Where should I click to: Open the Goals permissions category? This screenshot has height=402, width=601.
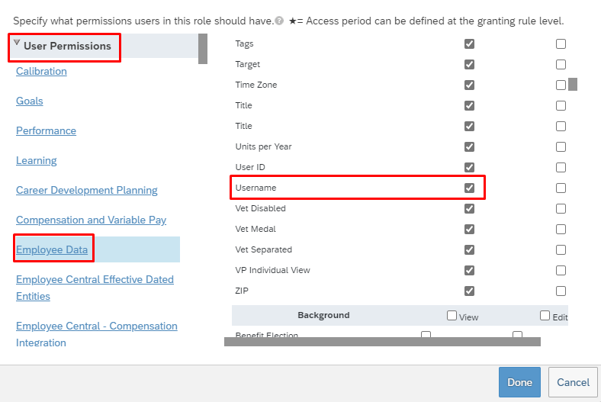30,101
